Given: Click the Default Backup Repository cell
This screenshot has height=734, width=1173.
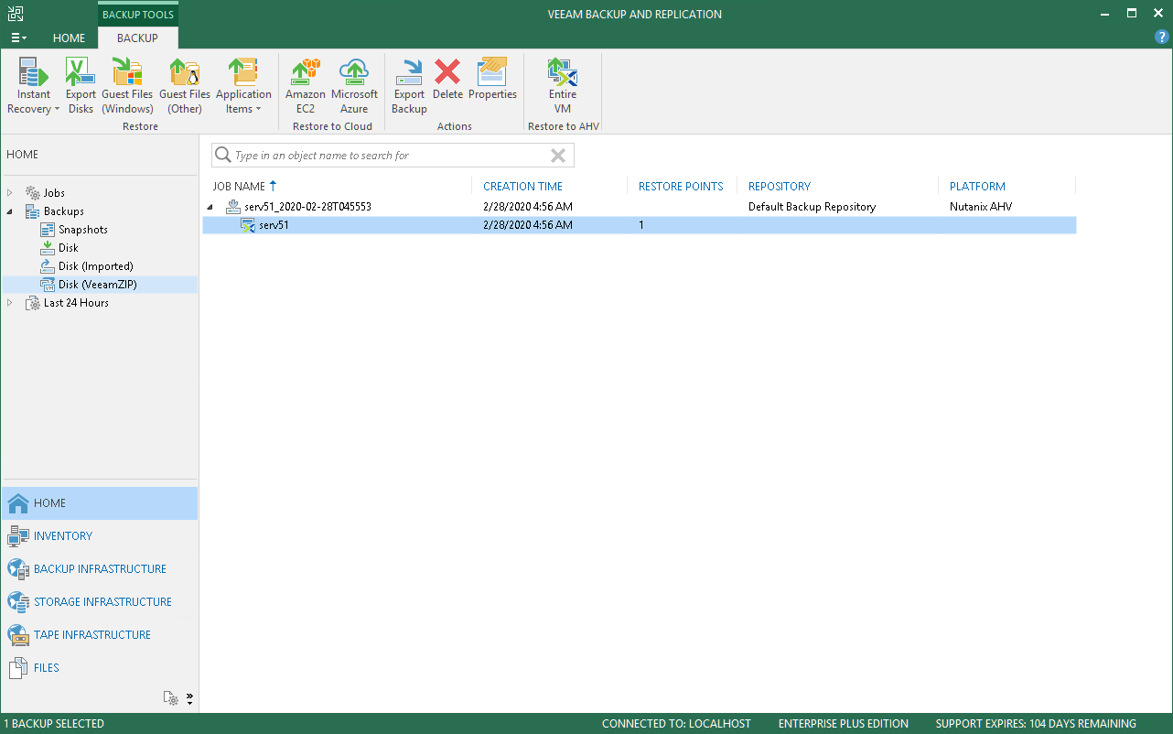Looking at the screenshot, I should (812, 207).
